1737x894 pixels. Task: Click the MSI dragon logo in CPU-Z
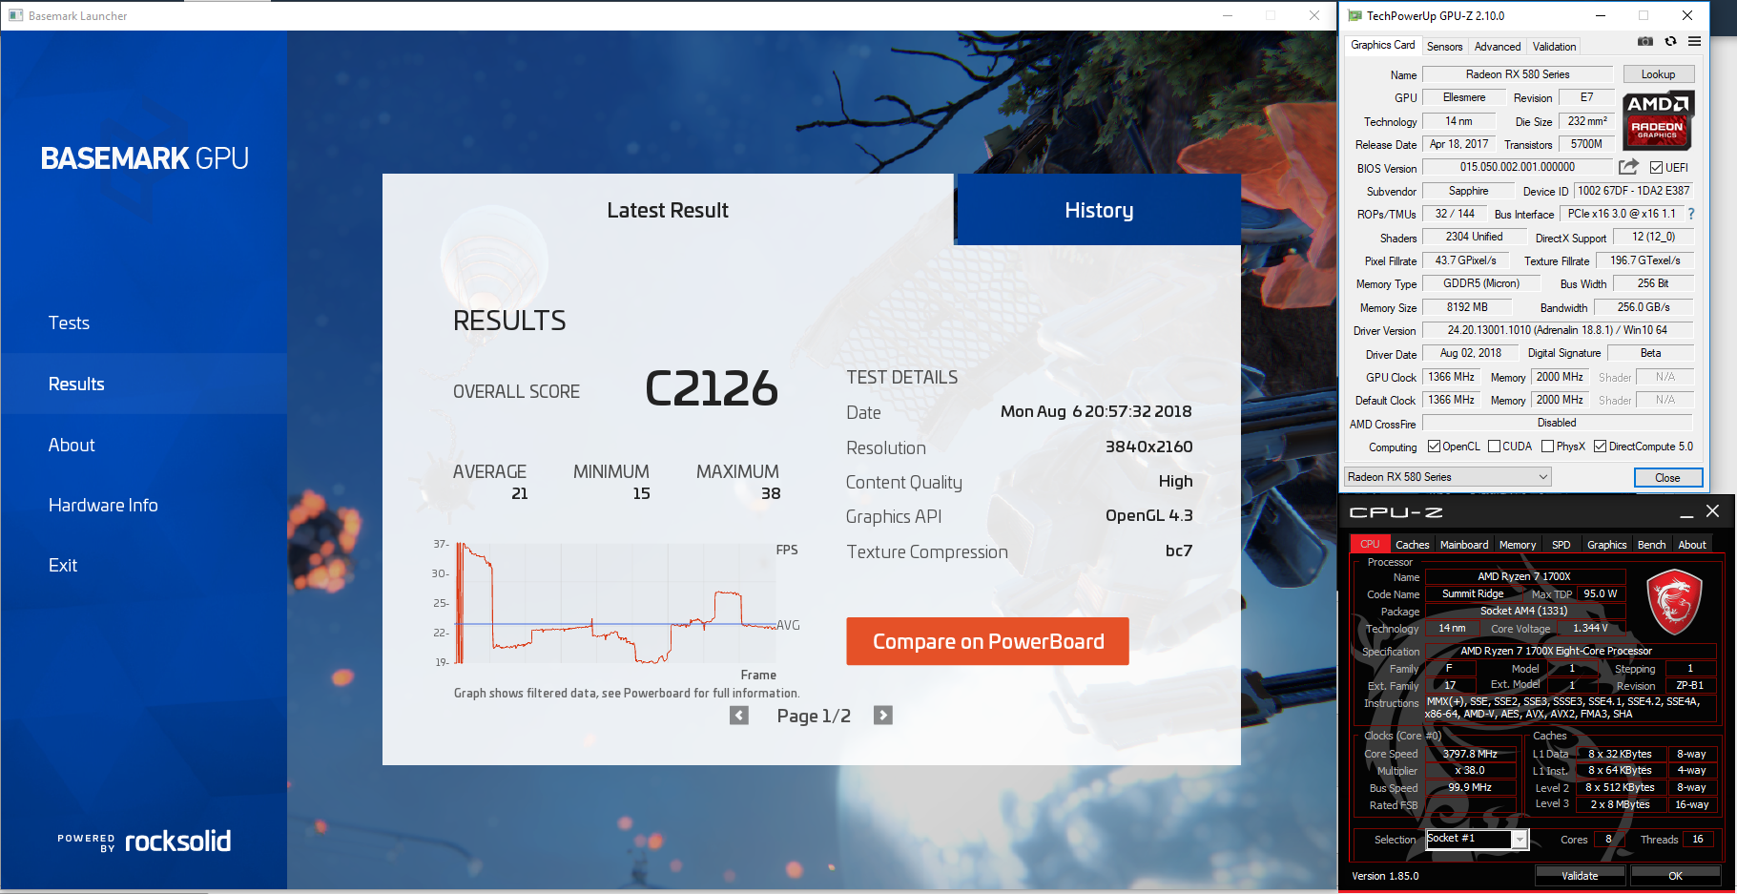point(1674,603)
